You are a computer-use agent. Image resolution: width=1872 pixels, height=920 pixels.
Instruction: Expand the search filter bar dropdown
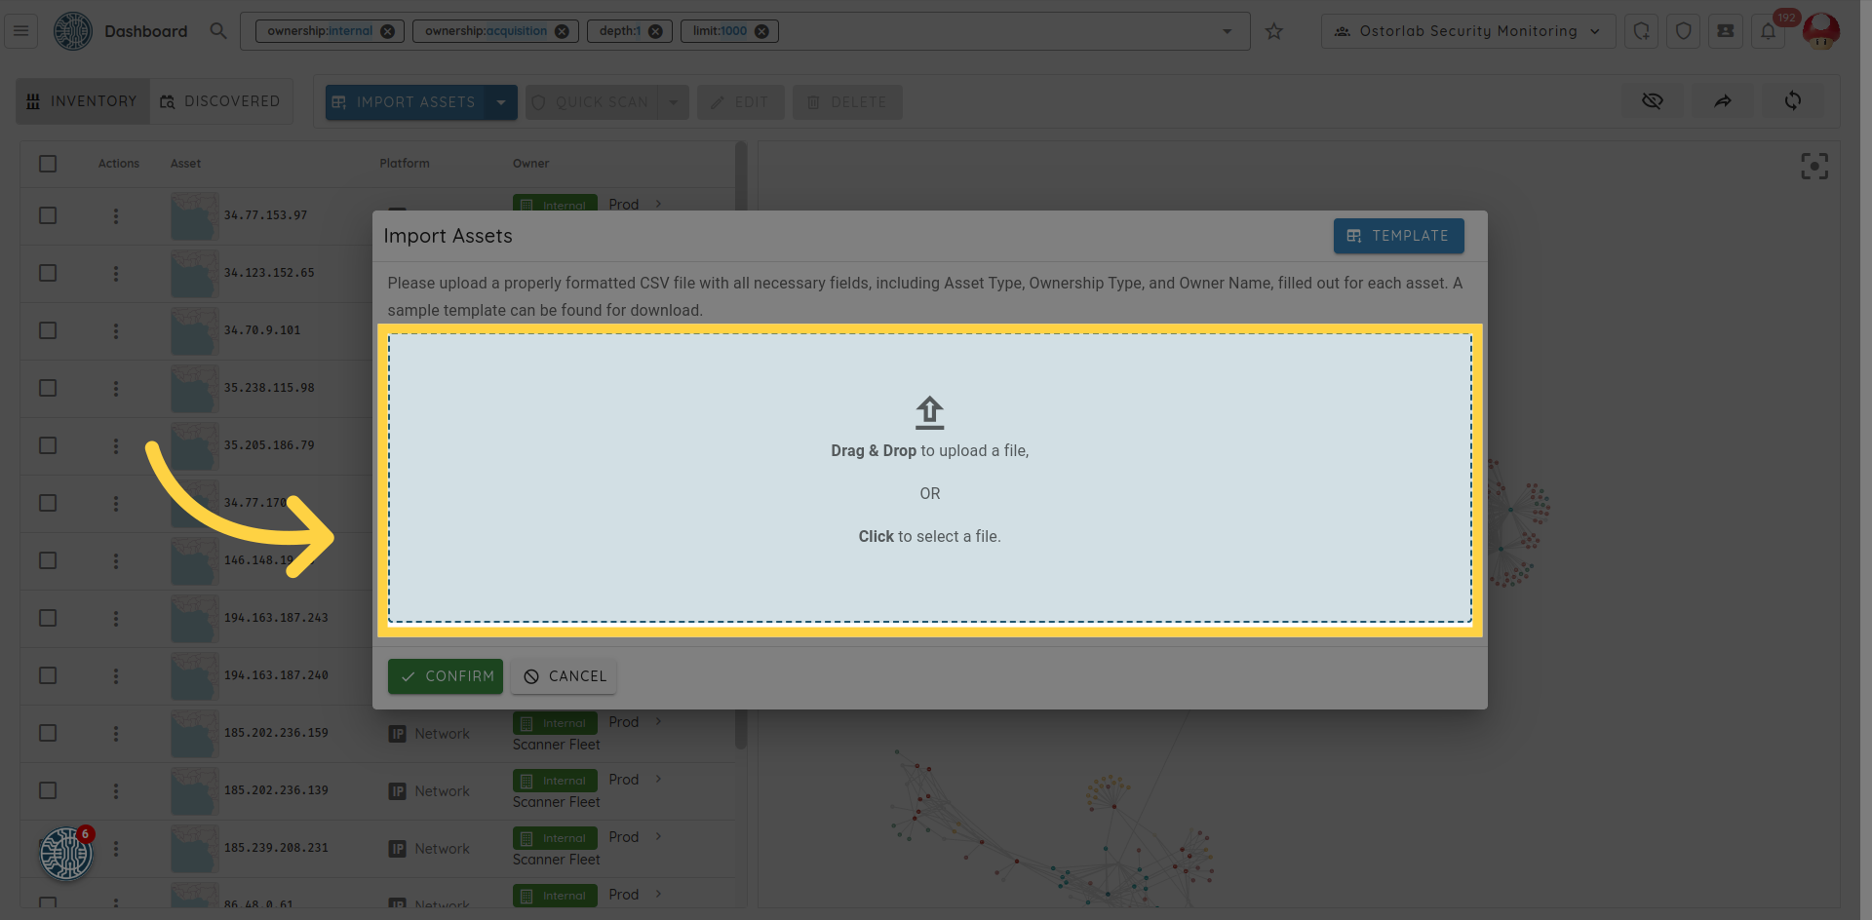[1227, 31]
